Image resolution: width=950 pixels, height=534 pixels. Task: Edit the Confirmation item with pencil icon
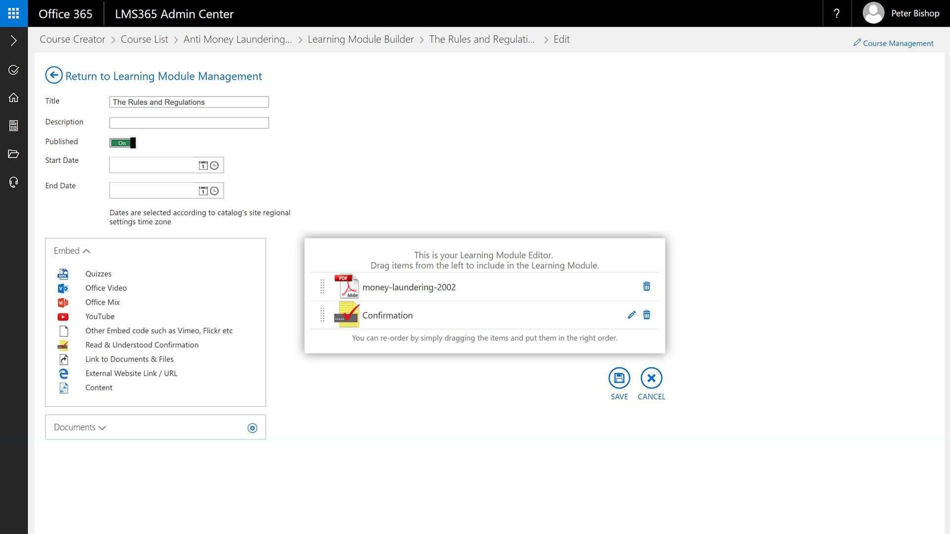point(631,315)
